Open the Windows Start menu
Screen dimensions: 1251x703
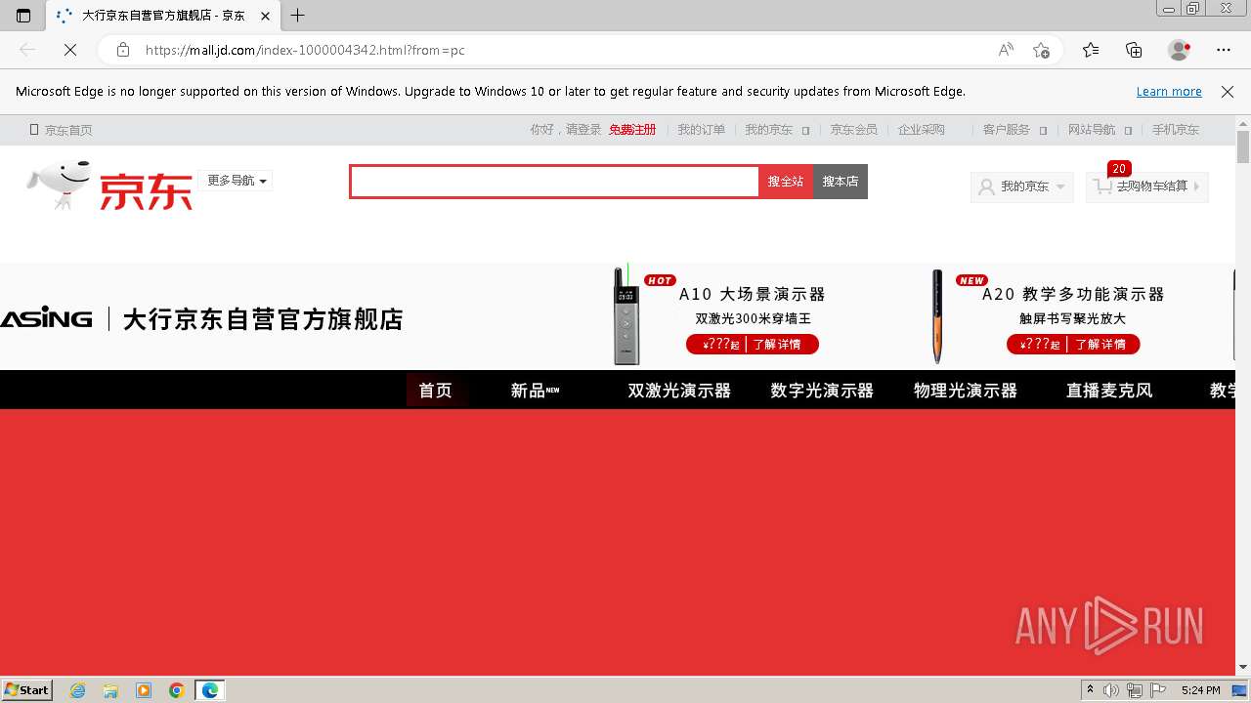(x=27, y=689)
